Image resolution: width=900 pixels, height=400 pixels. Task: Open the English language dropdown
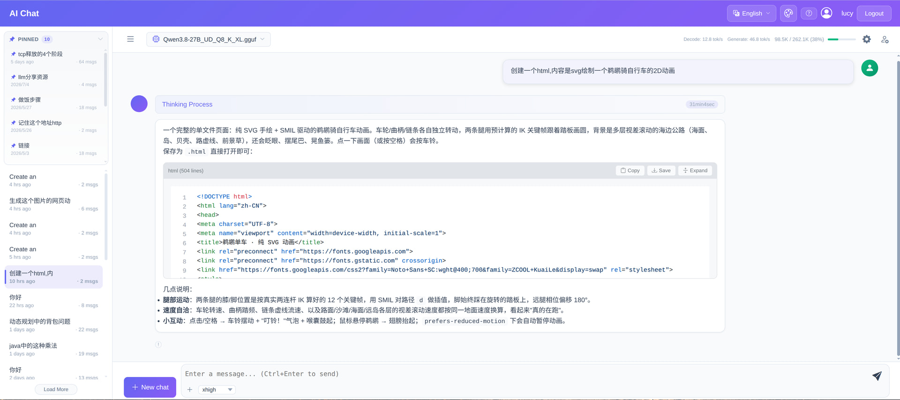751,13
